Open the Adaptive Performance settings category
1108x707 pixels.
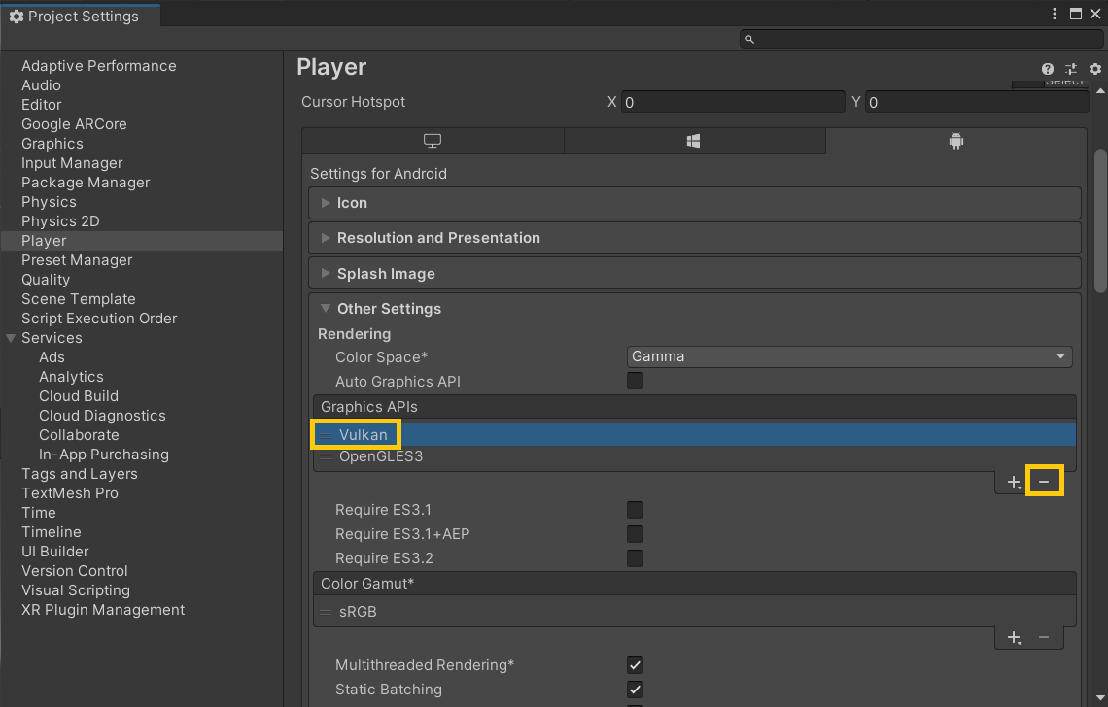(x=99, y=66)
